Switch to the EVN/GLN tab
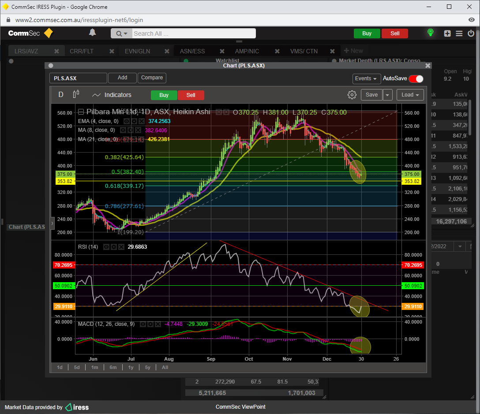This screenshot has width=480, height=414. click(x=138, y=51)
